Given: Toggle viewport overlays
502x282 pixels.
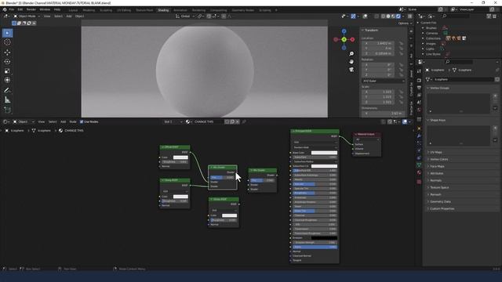Looking at the screenshot, I should click(365, 16).
